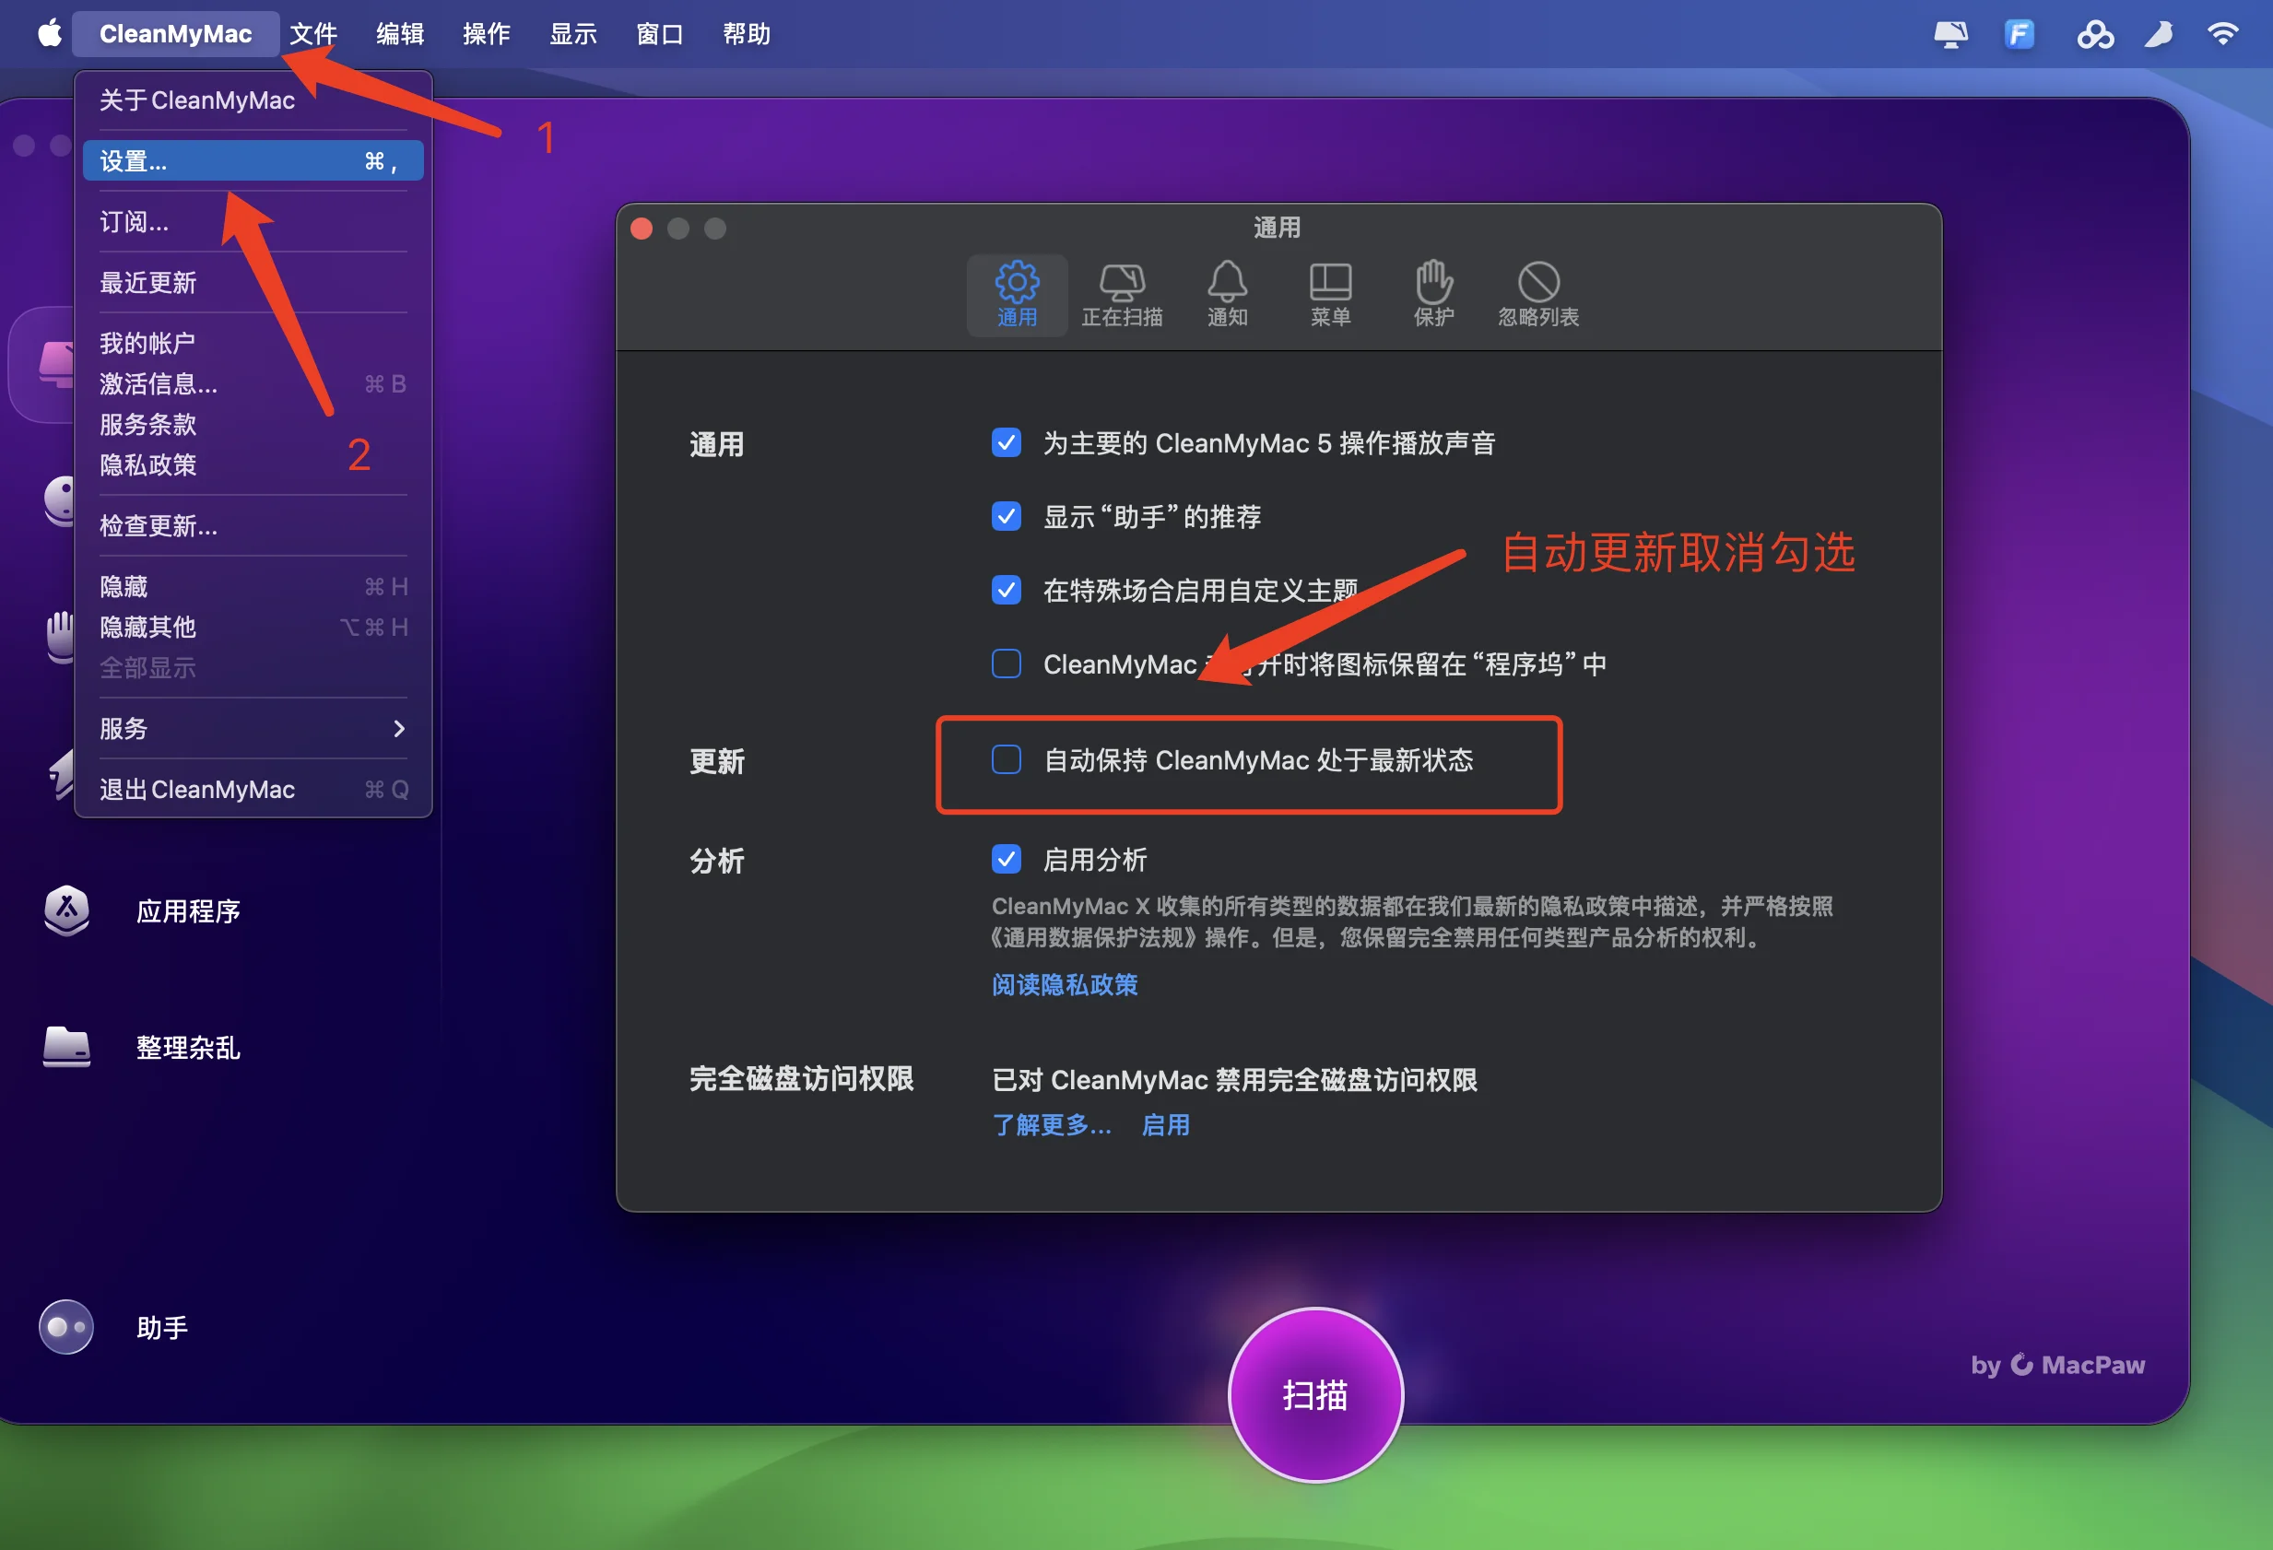Open Privacy Policy (隐私政策) menu entry
Viewport: 2273px width, 1550px height.
(x=253, y=464)
